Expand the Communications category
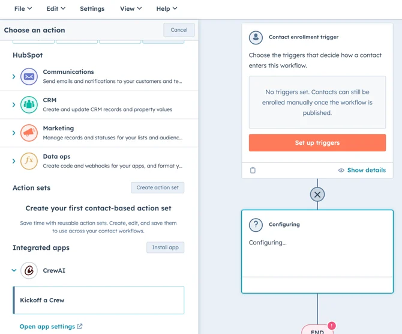402x334 pixels. coord(14,76)
